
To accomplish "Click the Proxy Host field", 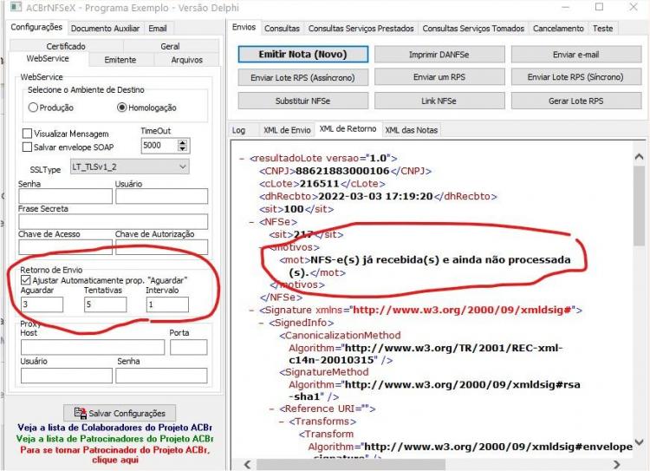I will point(93,347).
